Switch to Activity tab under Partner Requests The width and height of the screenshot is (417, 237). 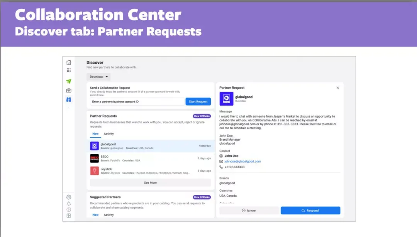pyautogui.click(x=109, y=134)
